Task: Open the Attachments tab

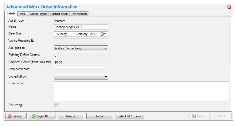Action: coord(79,14)
